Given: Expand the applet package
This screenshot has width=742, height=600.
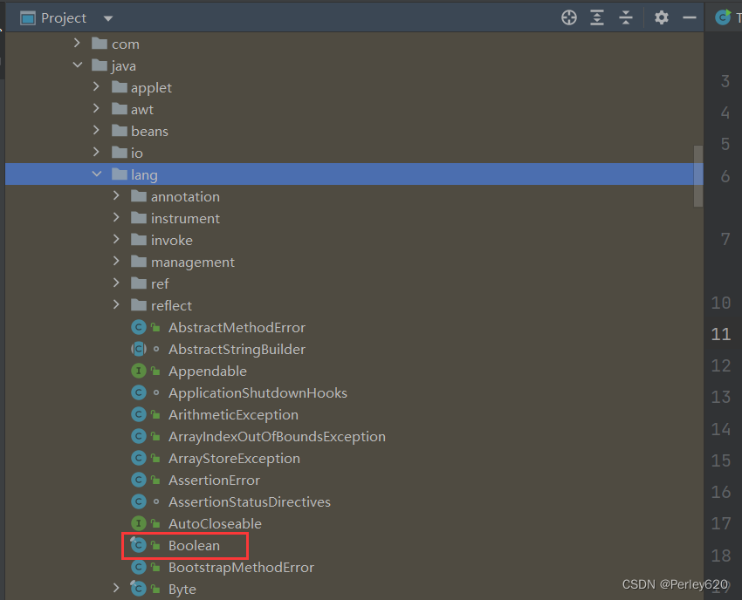Looking at the screenshot, I should (96, 86).
